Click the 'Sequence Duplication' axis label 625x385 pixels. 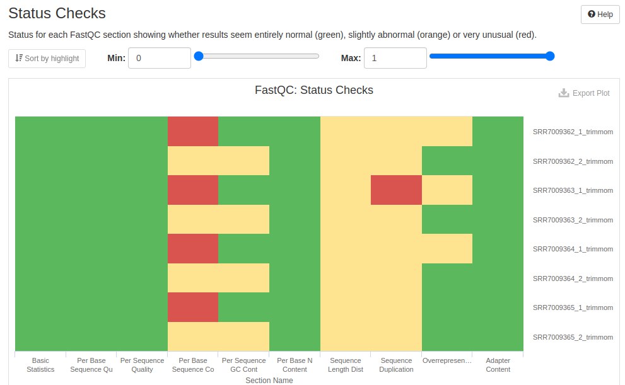396,365
